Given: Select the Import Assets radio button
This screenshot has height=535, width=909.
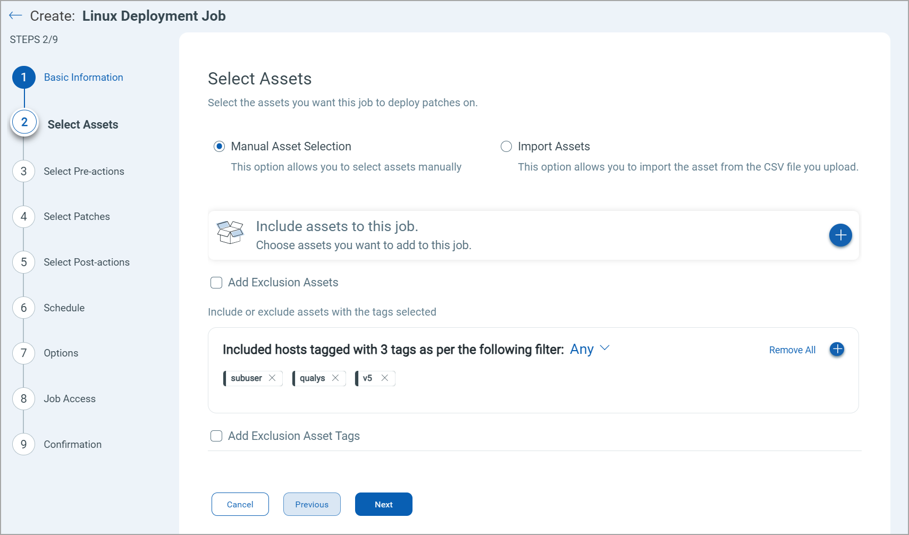Looking at the screenshot, I should (x=506, y=146).
